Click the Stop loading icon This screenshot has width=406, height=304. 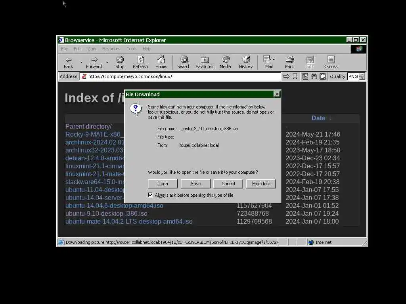click(x=120, y=60)
